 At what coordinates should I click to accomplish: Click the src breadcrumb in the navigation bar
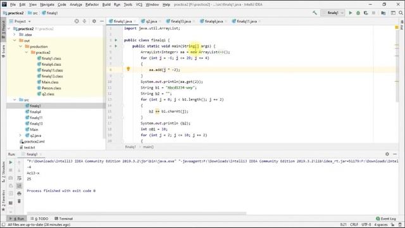[33, 13]
